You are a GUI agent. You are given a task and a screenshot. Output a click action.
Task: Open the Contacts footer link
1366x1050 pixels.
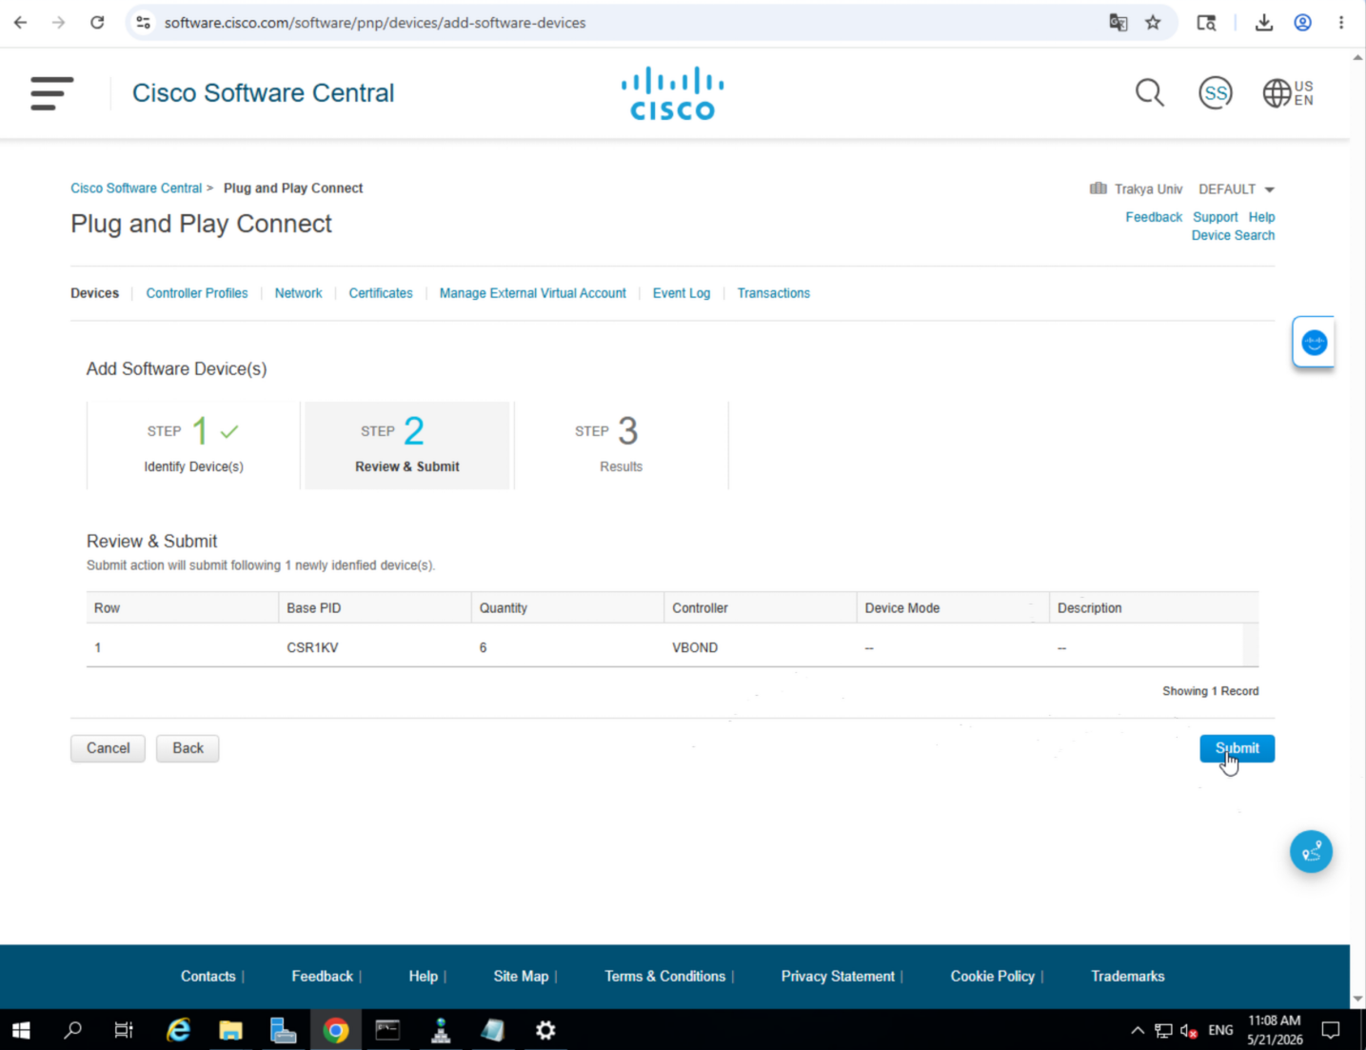click(x=208, y=977)
